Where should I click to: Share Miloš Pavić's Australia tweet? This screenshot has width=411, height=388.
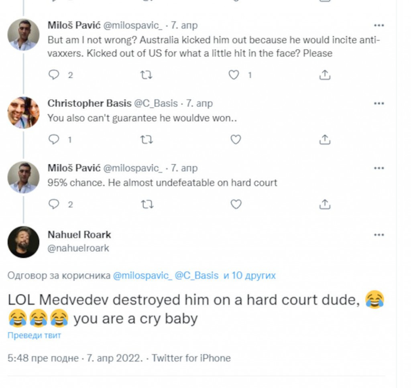coord(324,75)
